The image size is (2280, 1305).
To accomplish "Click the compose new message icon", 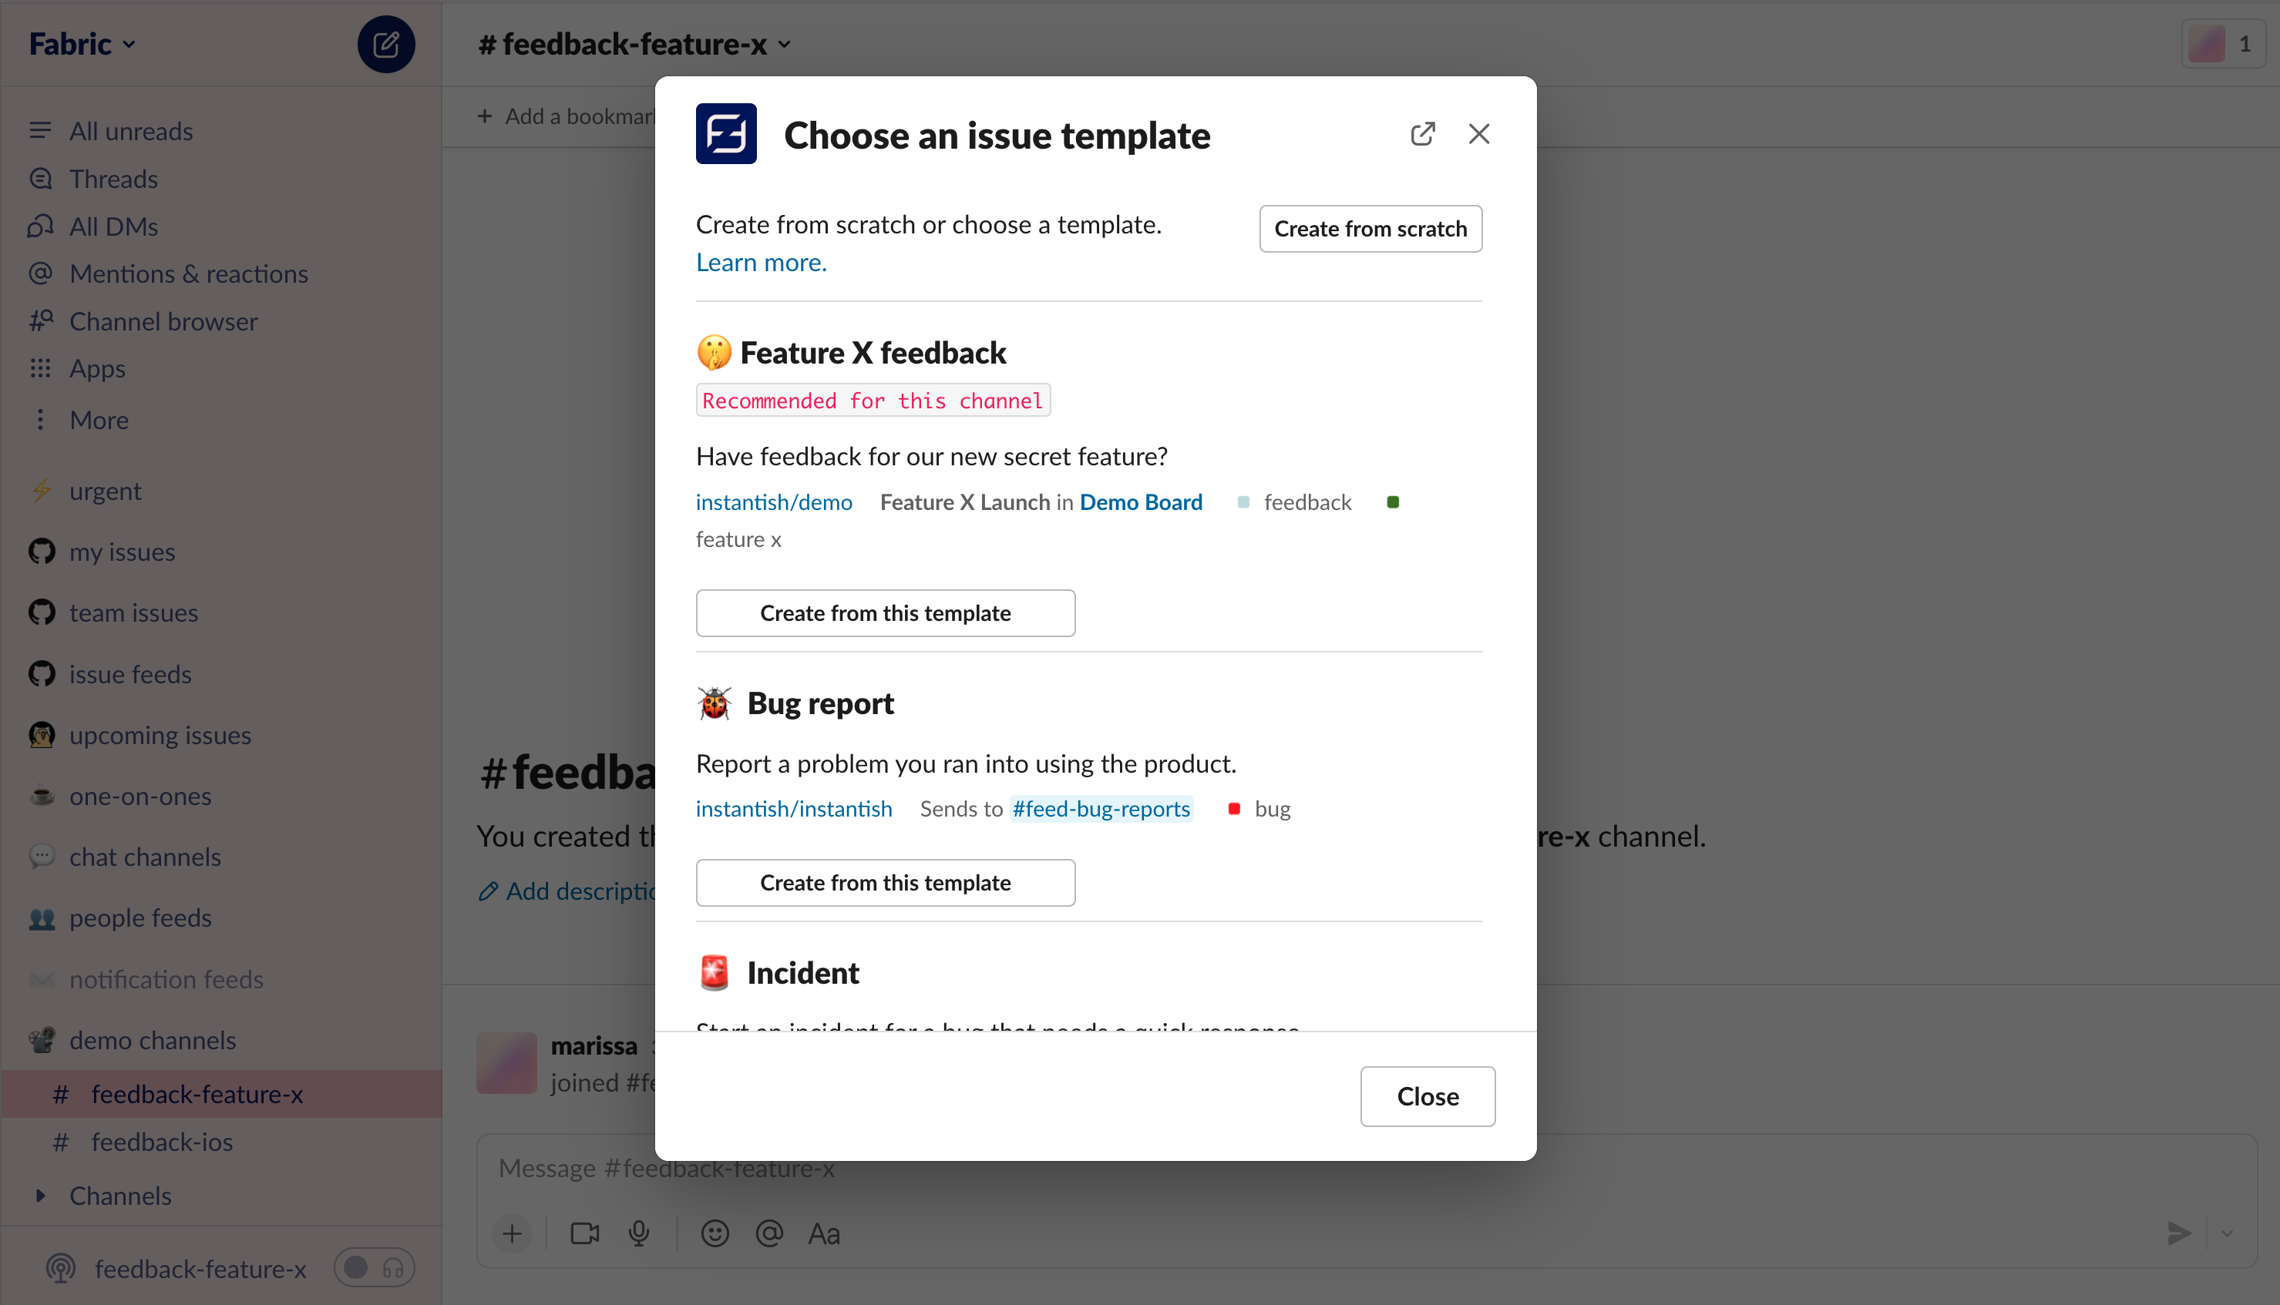I will point(385,44).
